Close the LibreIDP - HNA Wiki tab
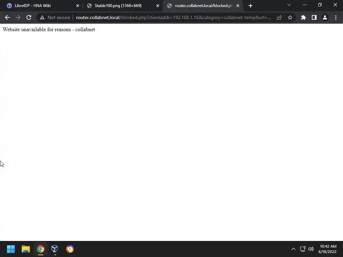343x257 pixels. (78, 6)
